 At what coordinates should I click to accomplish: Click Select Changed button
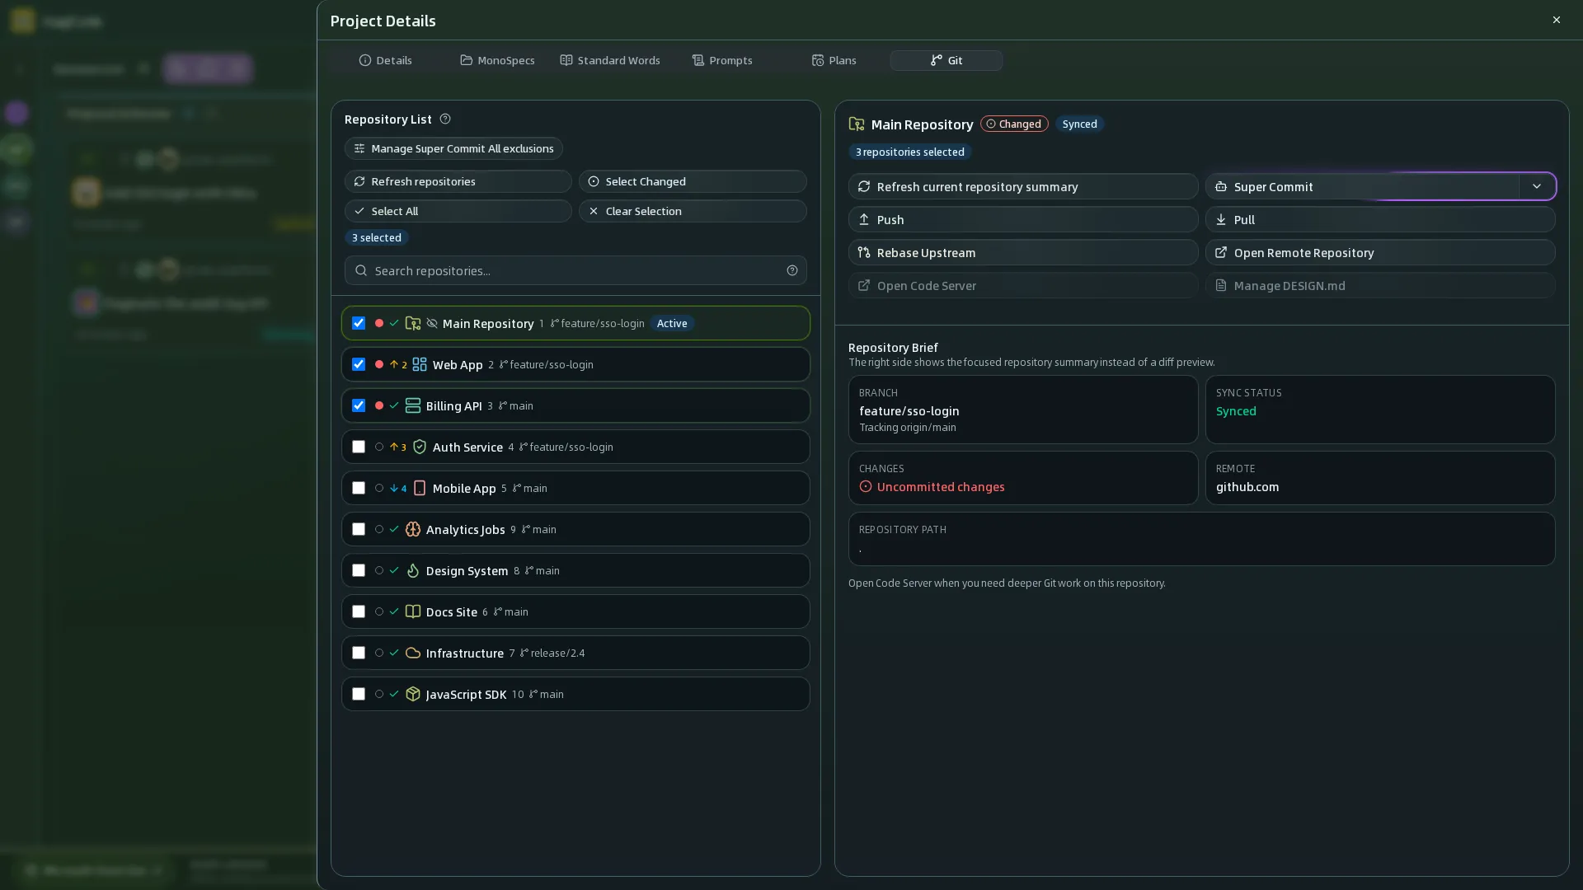[693, 181]
